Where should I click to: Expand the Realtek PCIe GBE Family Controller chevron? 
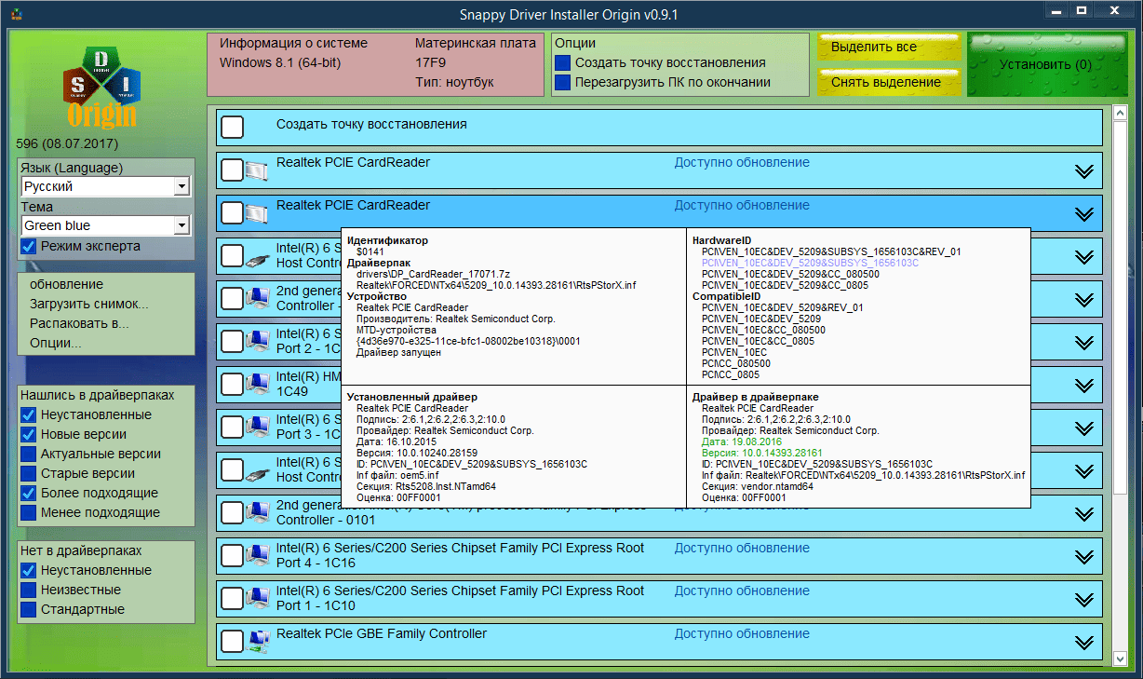click(1083, 643)
